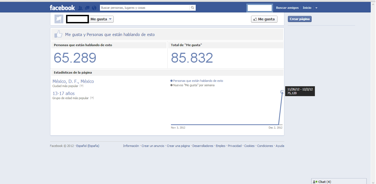This screenshot has width=376, height=184.
Task: Click the Estadísticas de la página heading
Action: coord(73,73)
